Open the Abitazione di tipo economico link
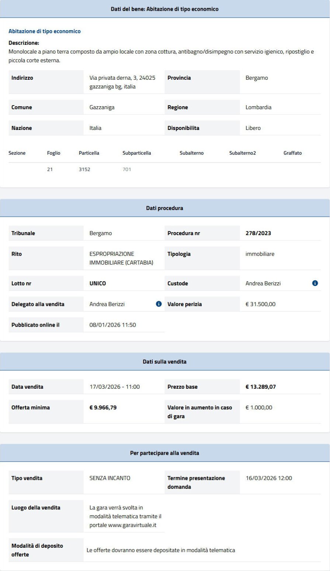The image size is (330, 571). pos(44,31)
